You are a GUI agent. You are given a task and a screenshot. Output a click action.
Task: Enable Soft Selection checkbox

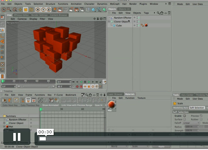click(184, 116)
